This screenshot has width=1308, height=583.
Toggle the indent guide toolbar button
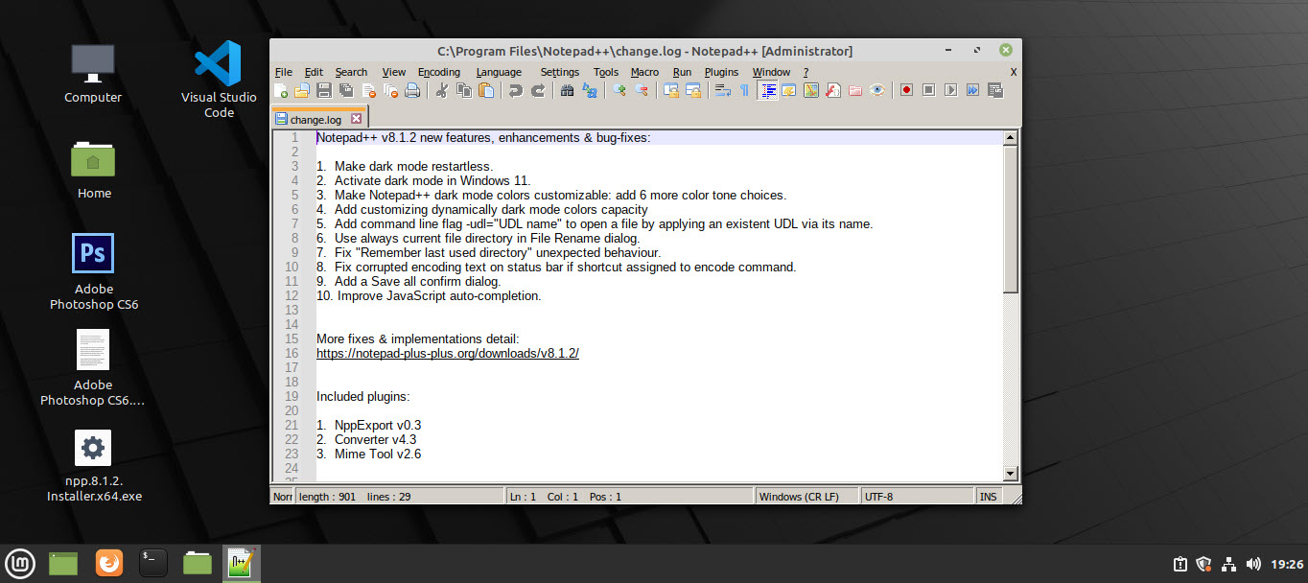[768, 90]
